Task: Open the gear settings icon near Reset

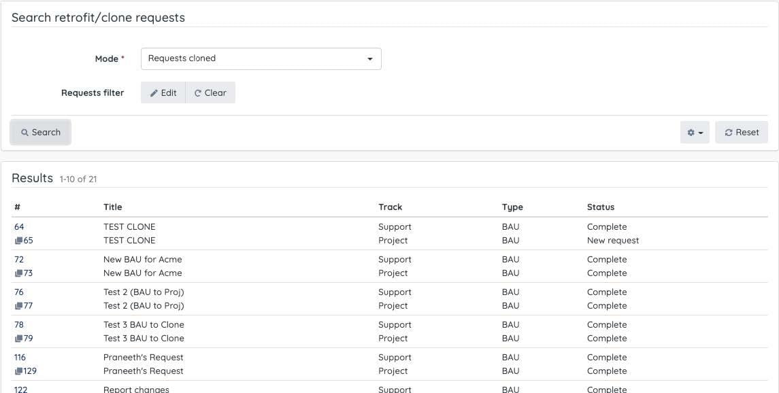Action: pos(691,132)
